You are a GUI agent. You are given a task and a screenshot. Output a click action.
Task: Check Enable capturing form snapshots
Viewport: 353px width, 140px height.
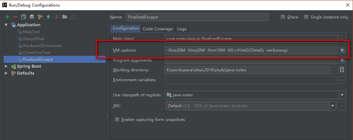click(x=117, y=120)
